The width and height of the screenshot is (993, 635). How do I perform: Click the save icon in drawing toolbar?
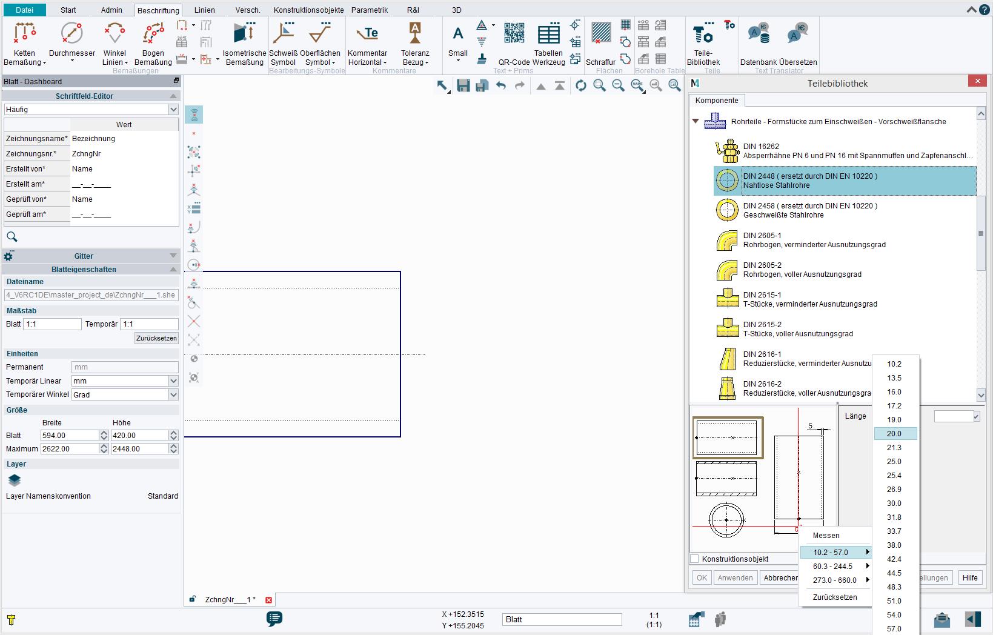463,86
